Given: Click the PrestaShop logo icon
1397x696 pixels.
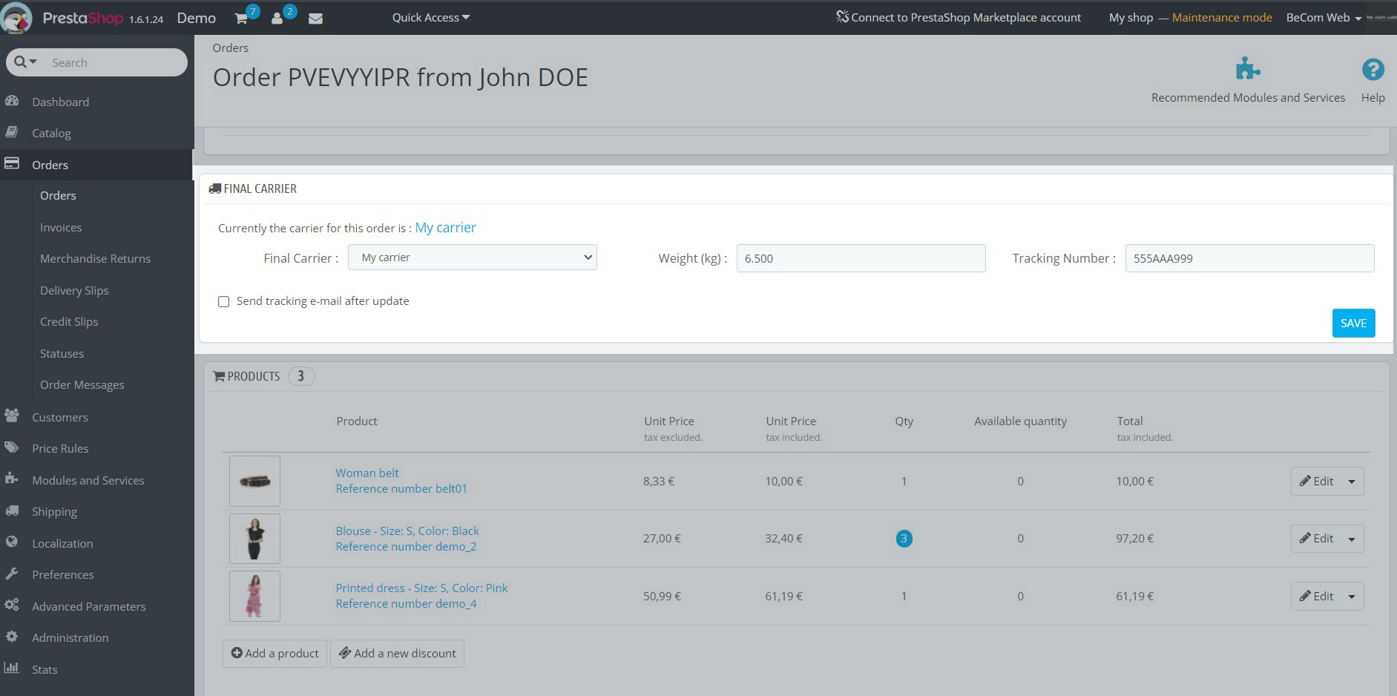Looking at the screenshot, I should [17, 18].
